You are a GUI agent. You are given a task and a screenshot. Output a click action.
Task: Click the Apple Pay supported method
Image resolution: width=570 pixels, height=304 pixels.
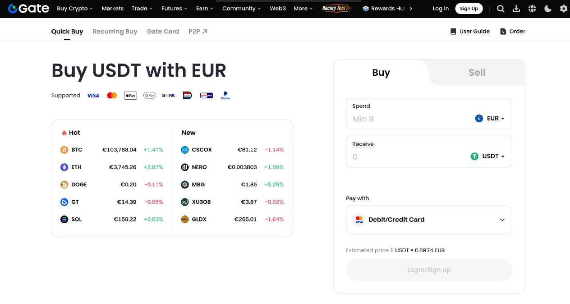click(130, 95)
